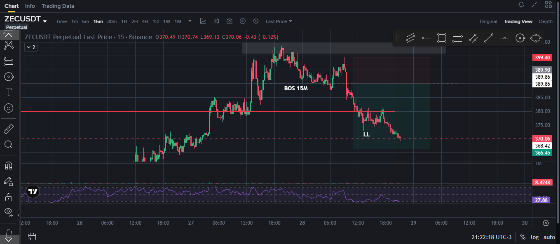Select the horizontal ray tool in floating toolbar
This screenshot has height=244, width=560.
(x=426, y=38)
